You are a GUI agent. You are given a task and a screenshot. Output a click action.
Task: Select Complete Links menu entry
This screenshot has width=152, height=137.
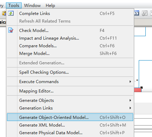(70, 14)
